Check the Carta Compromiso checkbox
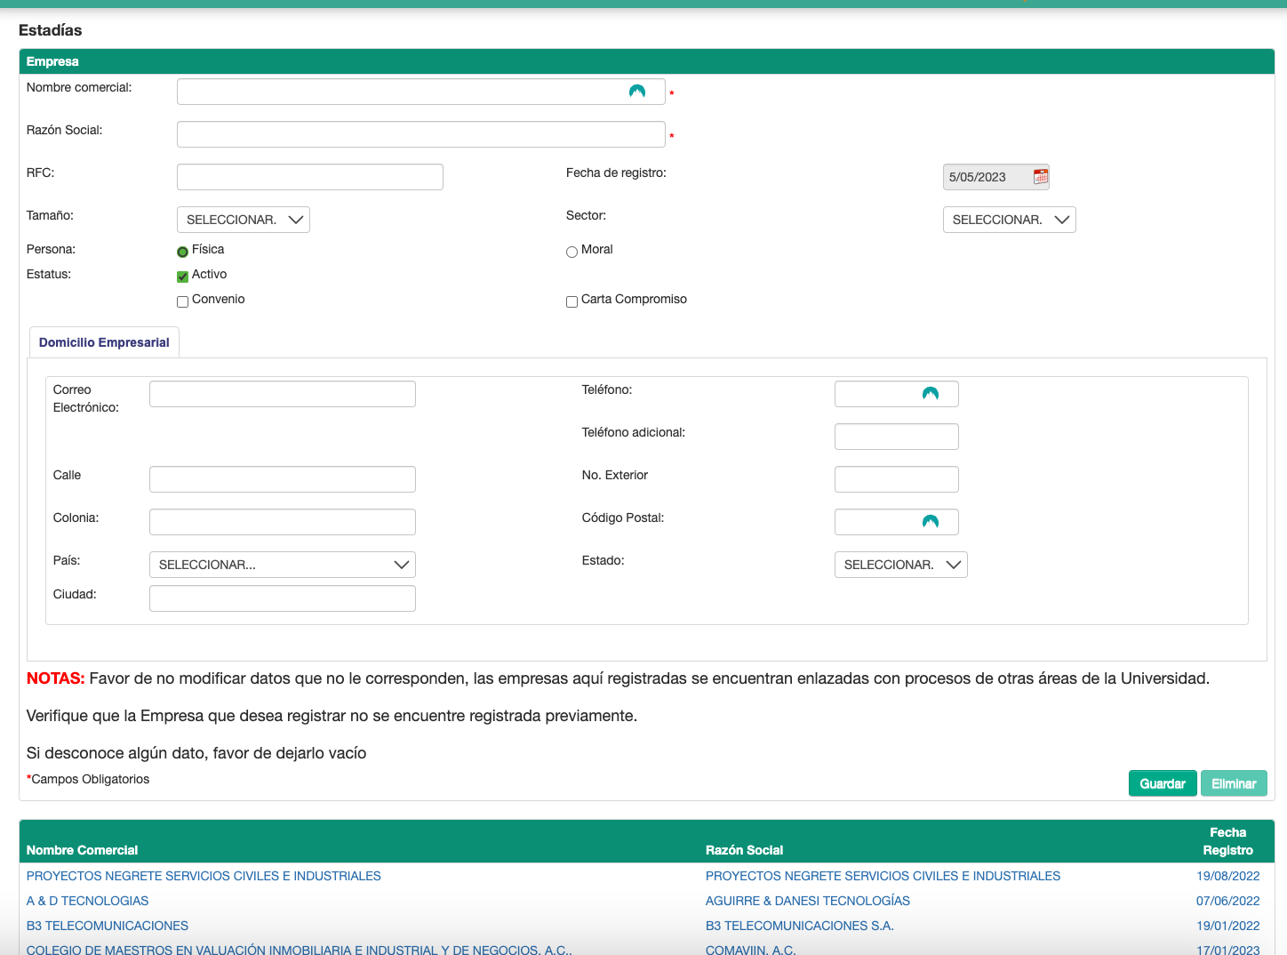 (572, 301)
